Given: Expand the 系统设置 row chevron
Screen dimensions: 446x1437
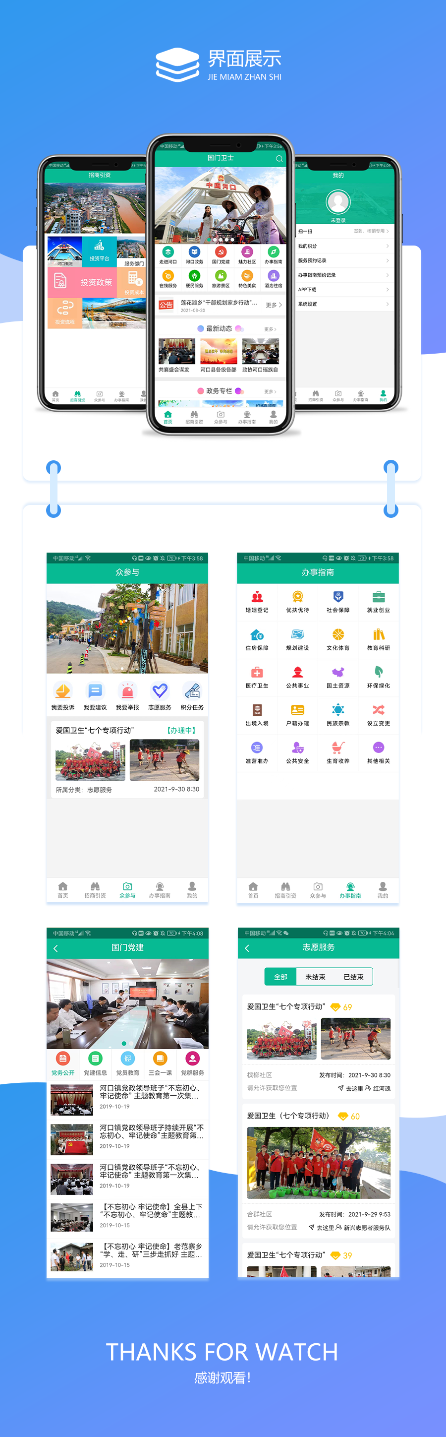Looking at the screenshot, I should click(388, 304).
